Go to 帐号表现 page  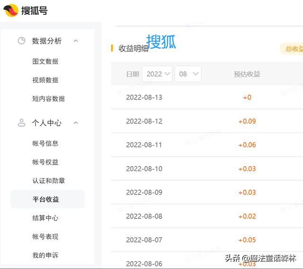click(45, 236)
